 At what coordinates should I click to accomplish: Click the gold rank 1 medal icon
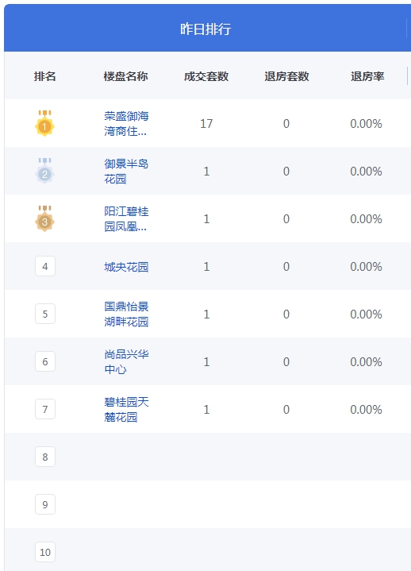tap(44, 123)
